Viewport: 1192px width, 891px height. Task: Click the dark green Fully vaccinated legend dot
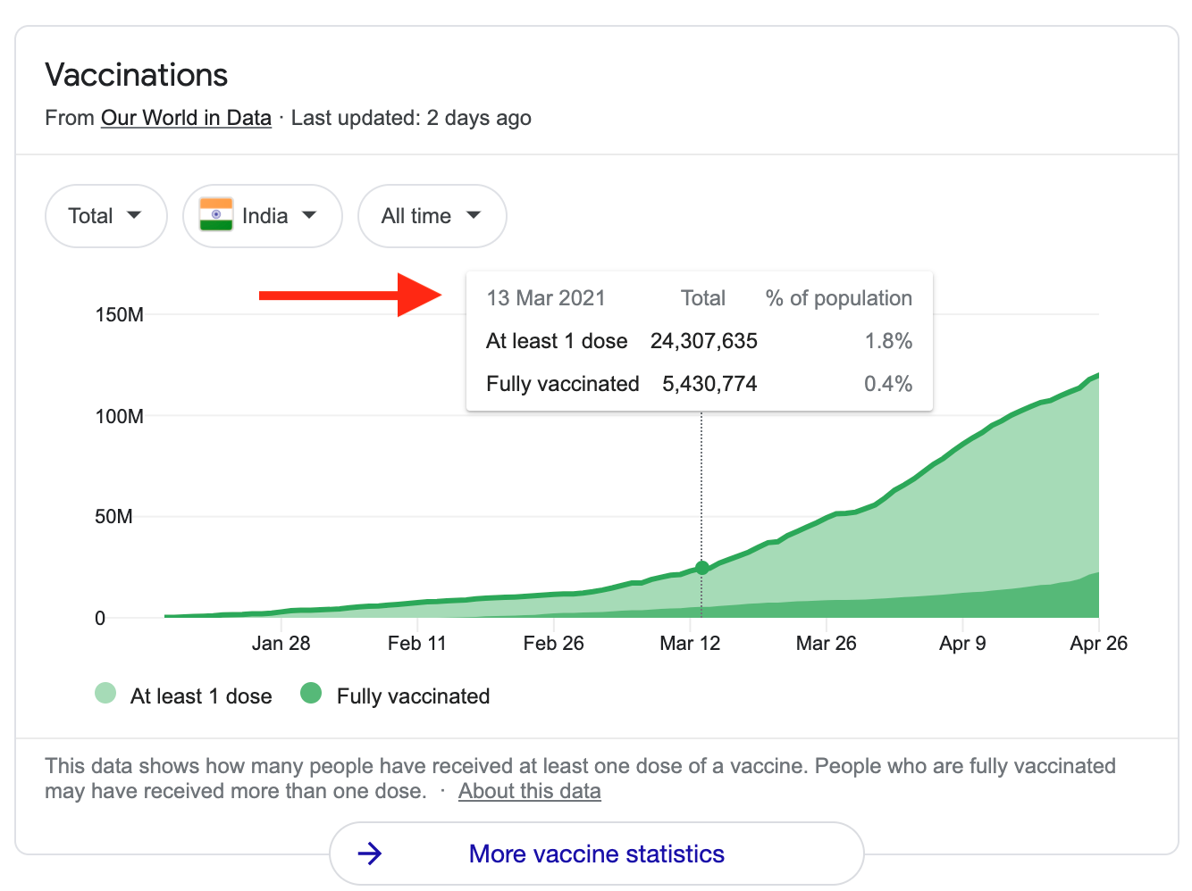[311, 693]
